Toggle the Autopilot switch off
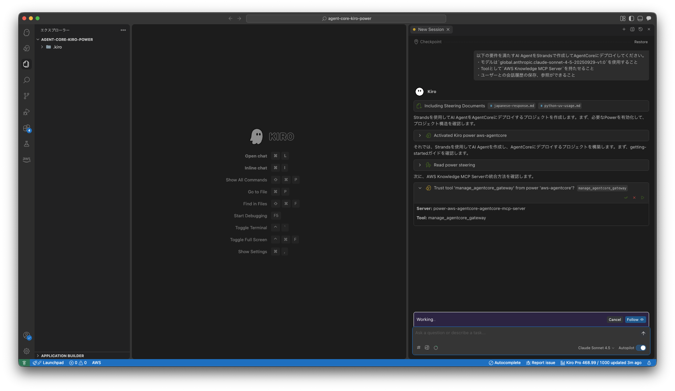Image resolution: width=675 pixels, height=391 pixels. pos(641,348)
